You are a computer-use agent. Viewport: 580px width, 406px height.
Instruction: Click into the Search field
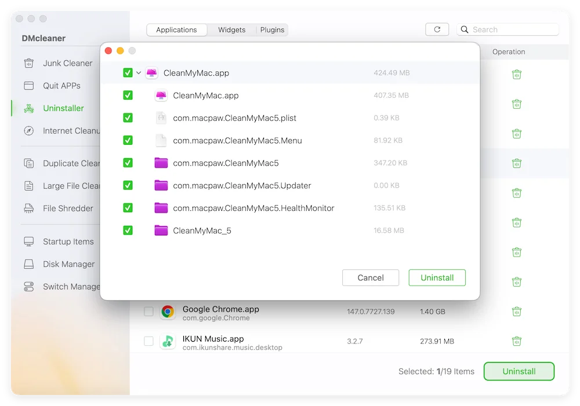(x=508, y=30)
